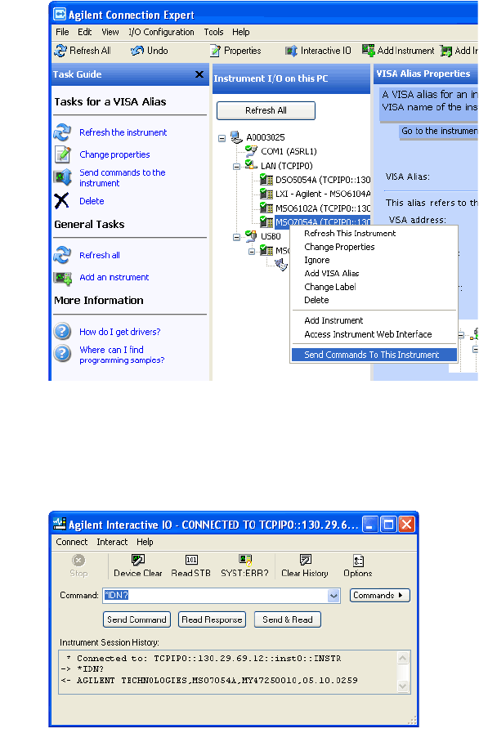This screenshot has width=479, height=751.
Task: Click session history scrollbar up arrow
Action: point(403,658)
